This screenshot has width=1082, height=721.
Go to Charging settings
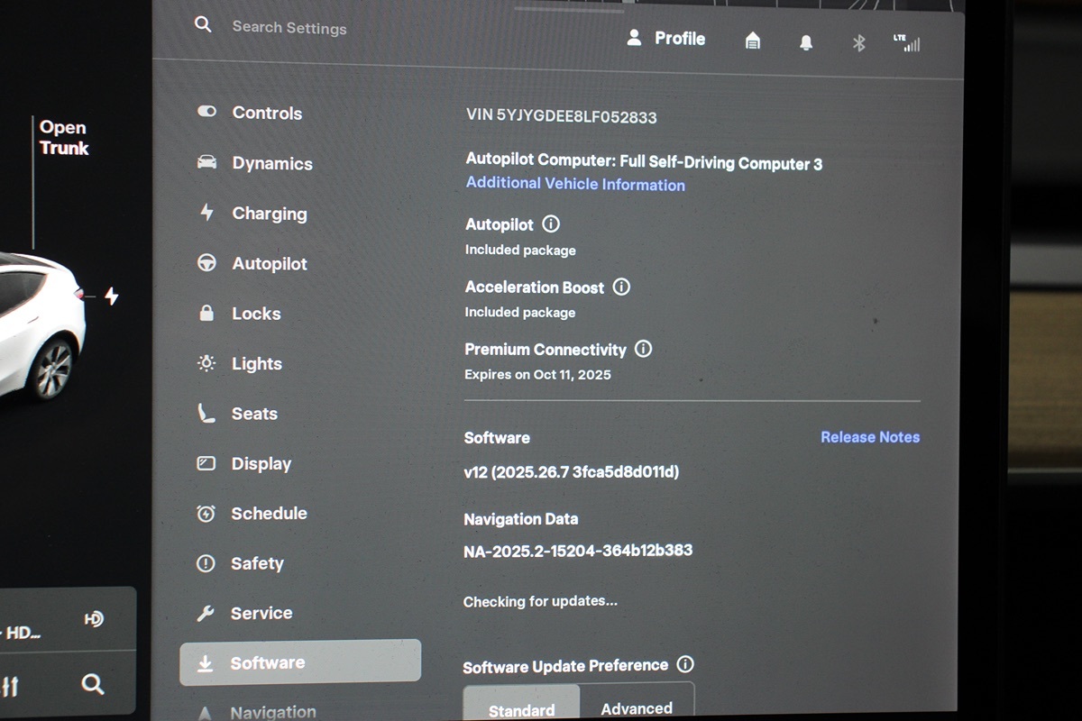pyautogui.click(x=269, y=214)
